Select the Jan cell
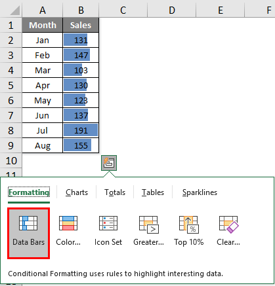 coord(43,40)
